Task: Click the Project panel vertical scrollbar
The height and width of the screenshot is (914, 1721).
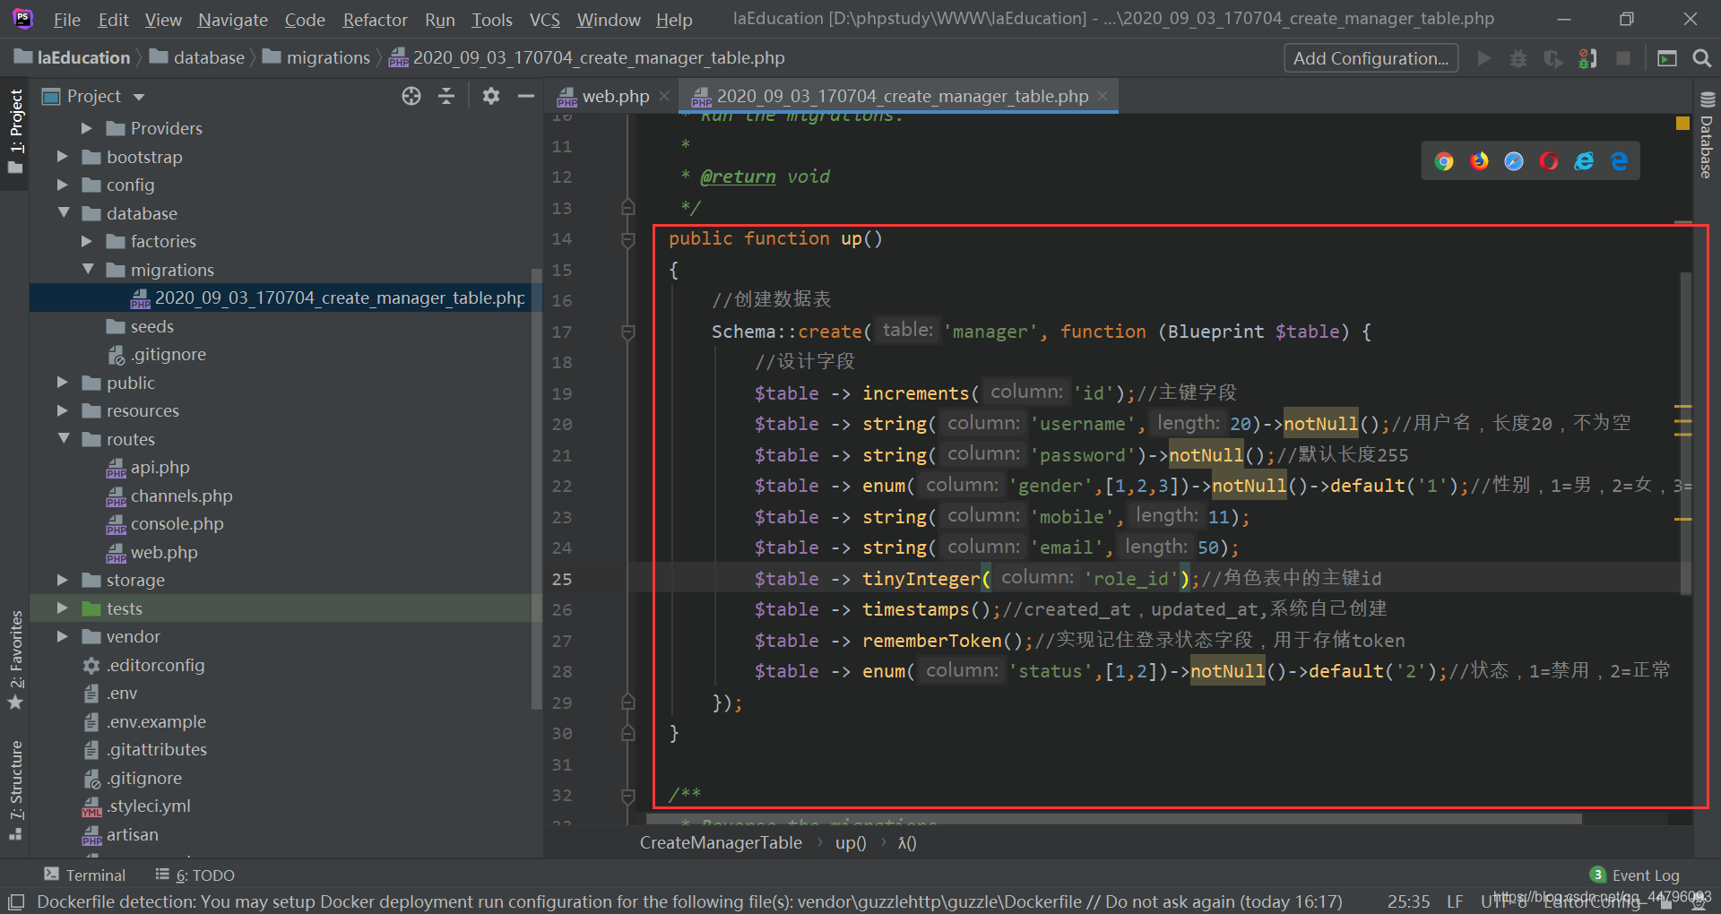Action: [536, 488]
